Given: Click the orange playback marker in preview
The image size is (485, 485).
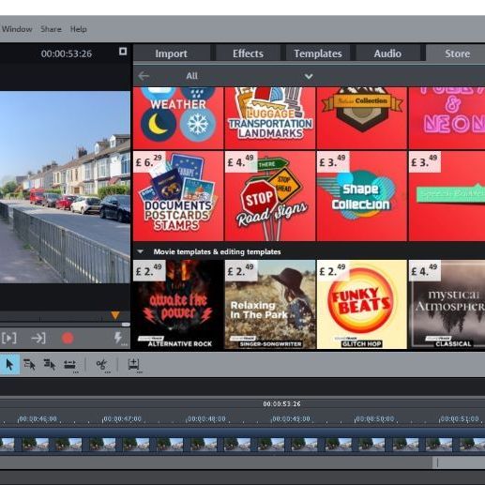Looking at the screenshot, I should (x=115, y=315).
